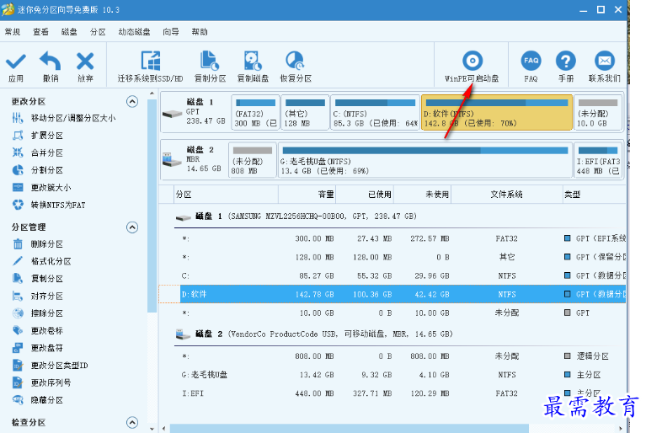Choose 隐藏分区 hide partition option
Viewport: 646px width, 433px height.
tap(46, 400)
